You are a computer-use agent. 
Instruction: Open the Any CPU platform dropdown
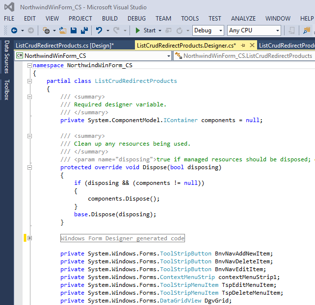pos(254,30)
